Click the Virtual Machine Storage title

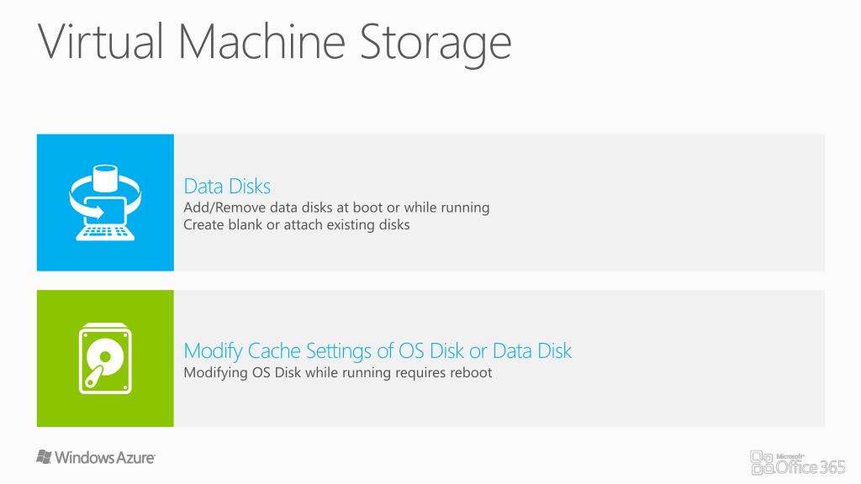(275, 42)
